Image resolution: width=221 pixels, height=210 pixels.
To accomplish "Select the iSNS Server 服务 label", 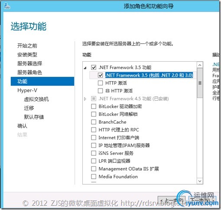I will tap(116, 153).
